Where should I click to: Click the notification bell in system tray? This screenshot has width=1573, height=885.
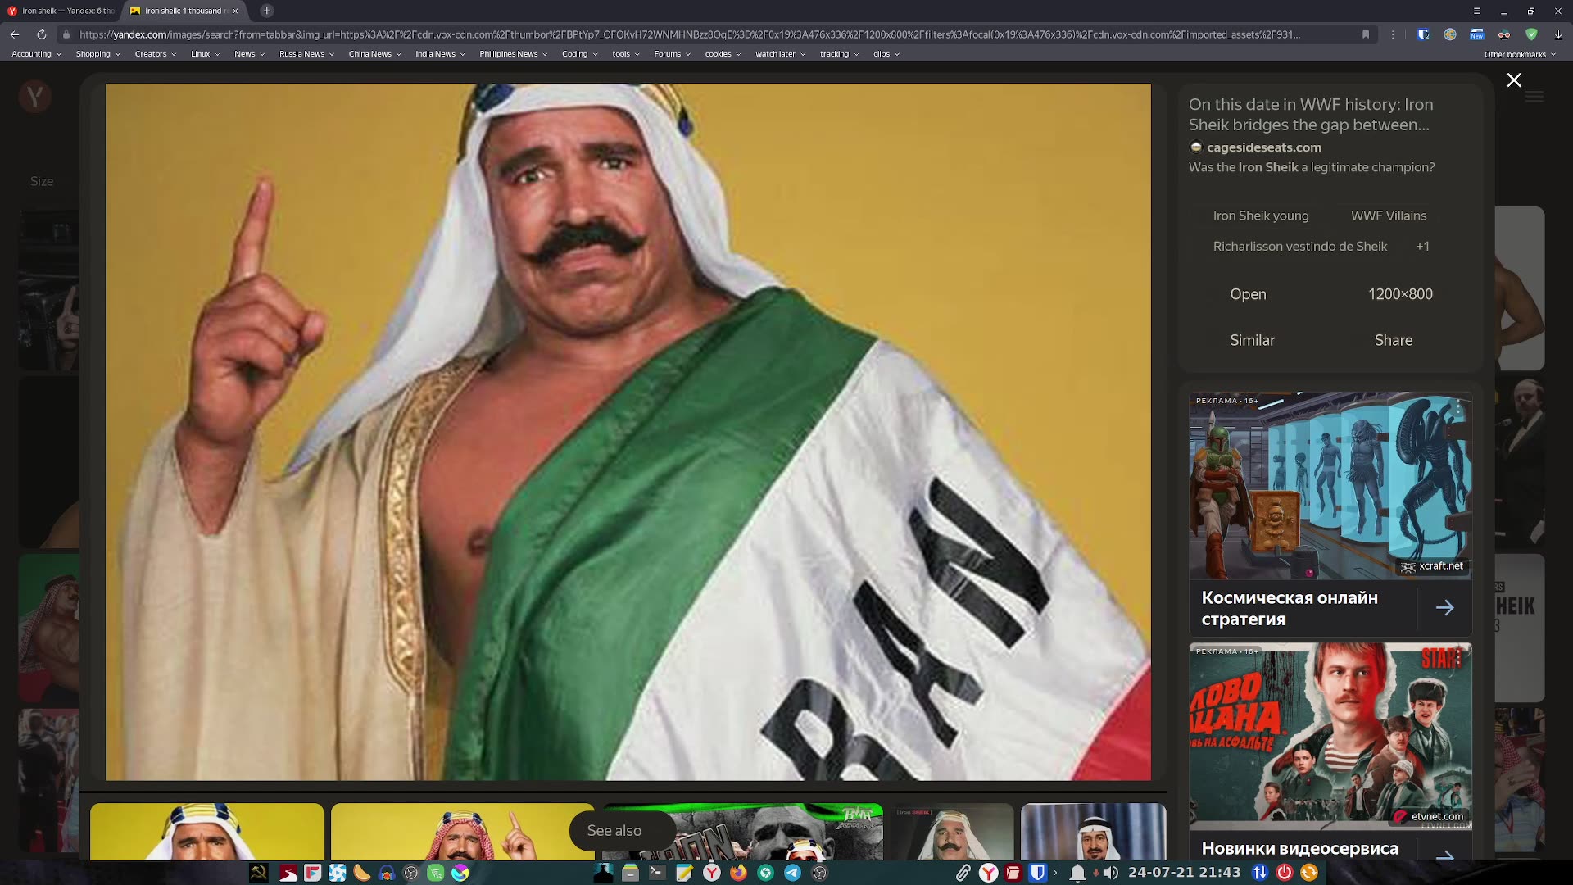click(x=1078, y=873)
